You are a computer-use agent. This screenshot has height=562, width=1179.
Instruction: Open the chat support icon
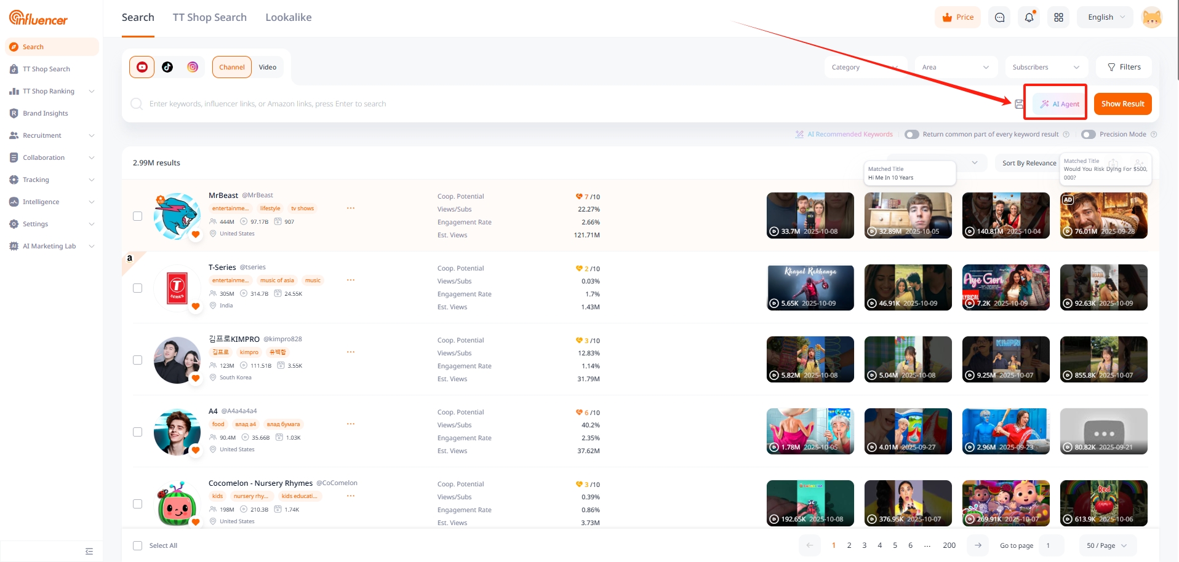coord(999,17)
